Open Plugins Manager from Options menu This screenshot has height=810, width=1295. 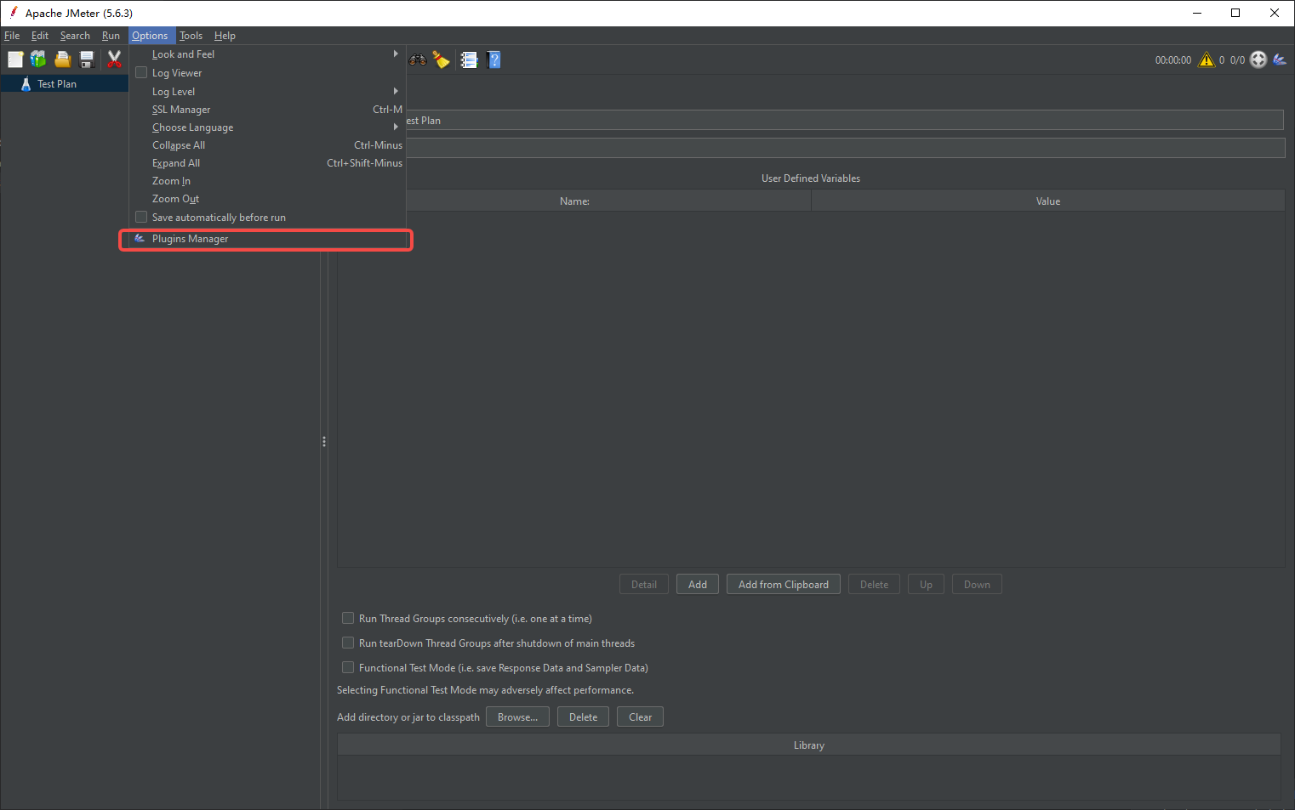point(267,239)
